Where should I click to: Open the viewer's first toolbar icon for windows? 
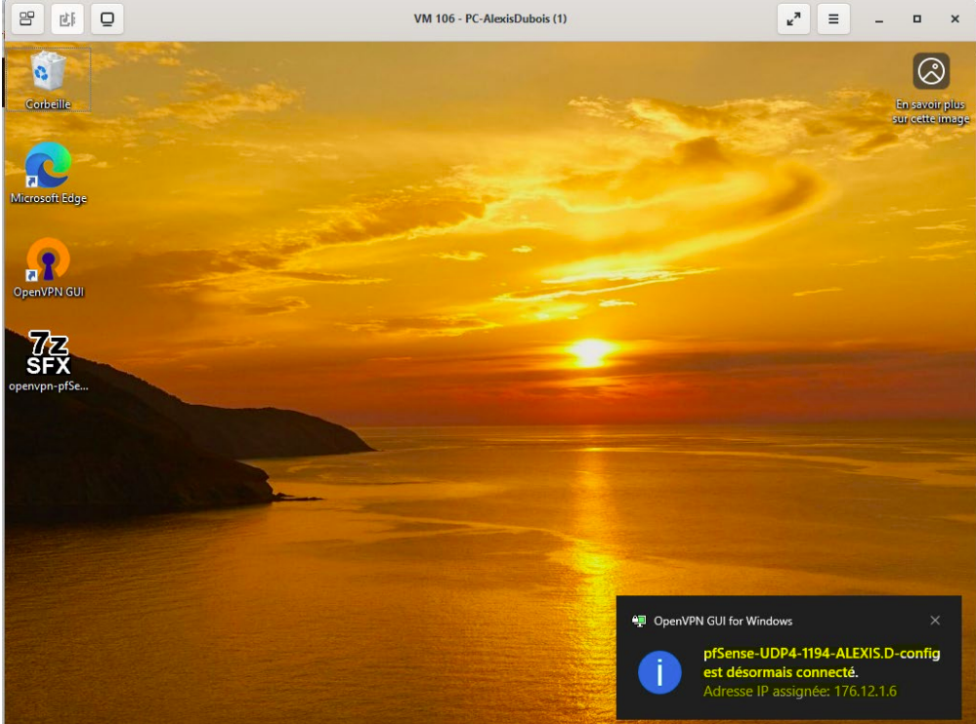coord(27,19)
